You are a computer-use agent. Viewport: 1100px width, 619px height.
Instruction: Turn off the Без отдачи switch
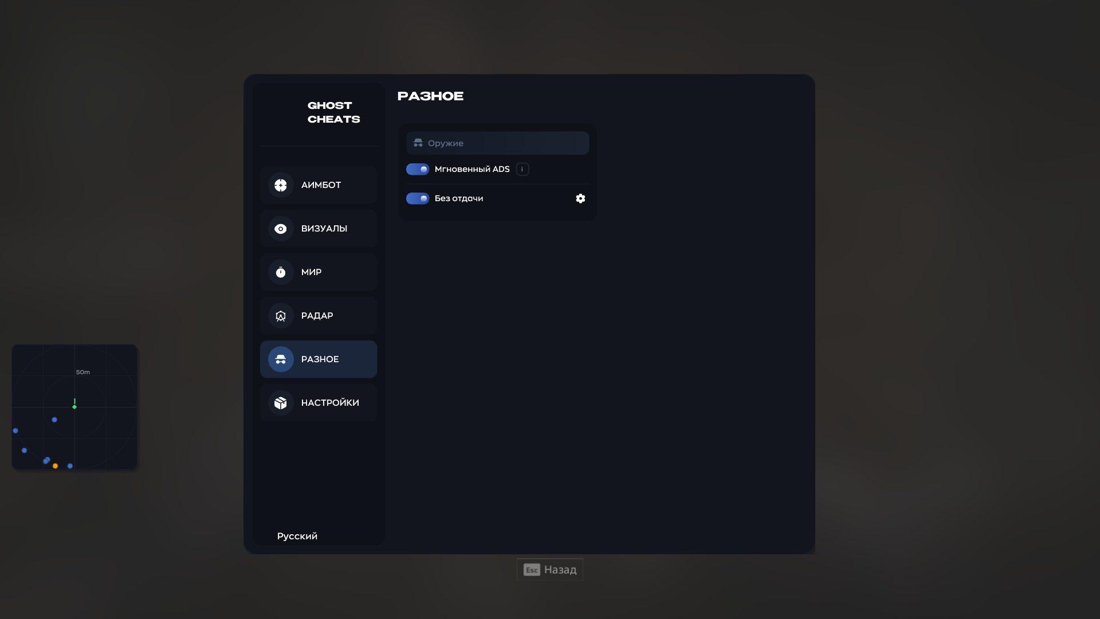coord(418,198)
